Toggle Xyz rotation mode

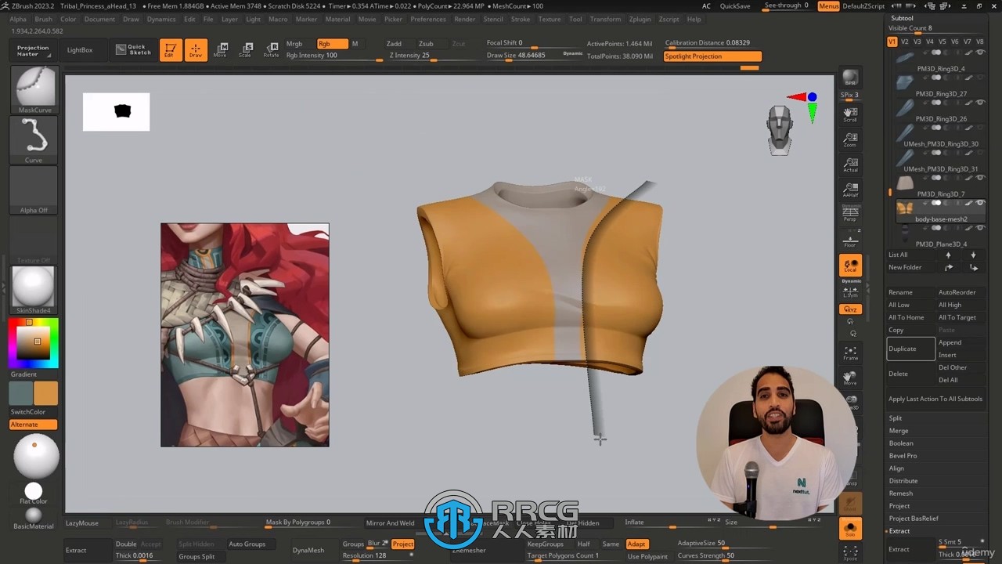pyautogui.click(x=850, y=309)
